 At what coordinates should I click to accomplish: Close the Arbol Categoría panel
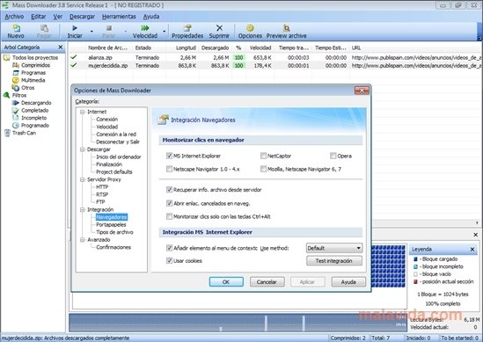coord(61,47)
